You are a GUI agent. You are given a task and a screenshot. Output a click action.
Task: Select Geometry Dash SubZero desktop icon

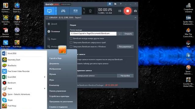[x=17, y=8]
